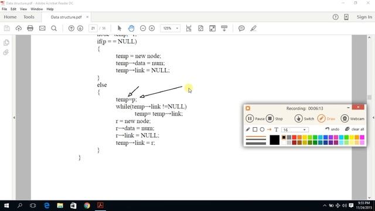
Task: Click the mobile link icon beside Sign In
Action: [346, 17]
